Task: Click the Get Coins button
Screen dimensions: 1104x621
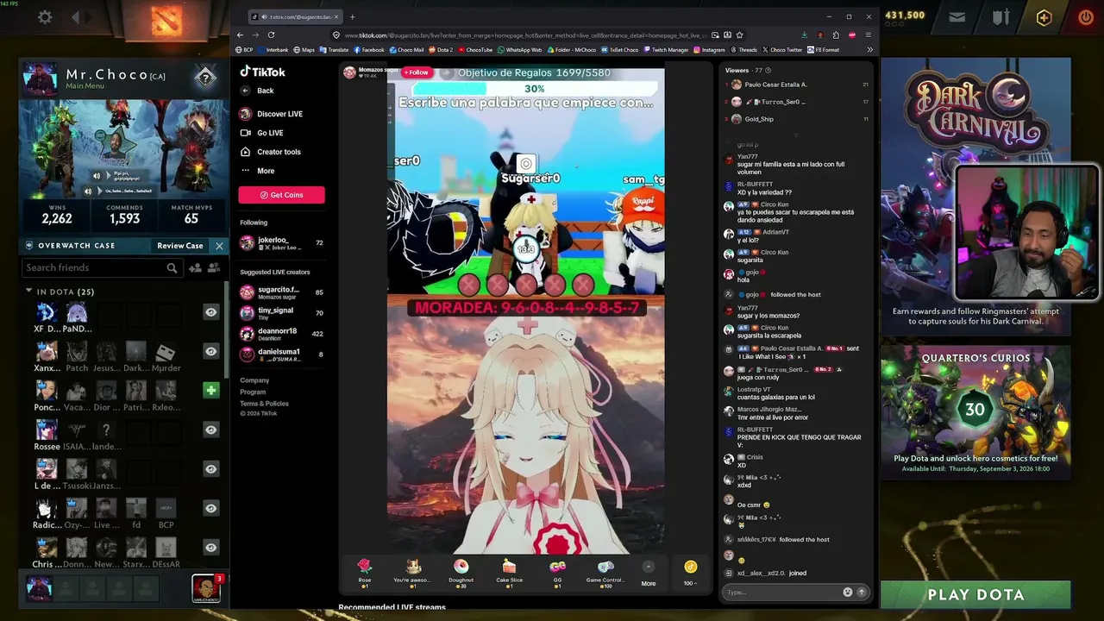Action: coord(281,195)
